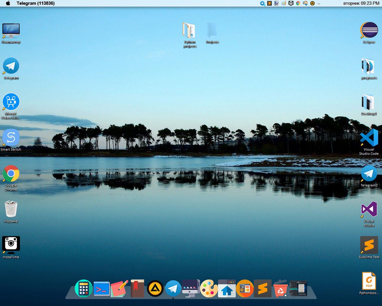Select the Python projects folder

coord(190,35)
